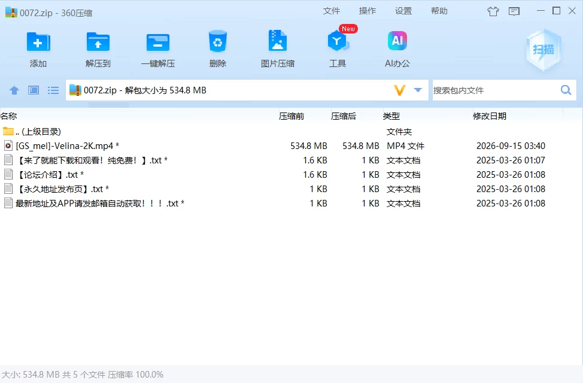
Task: Open the 设置 menu
Action: pyautogui.click(x=403, y=11)
